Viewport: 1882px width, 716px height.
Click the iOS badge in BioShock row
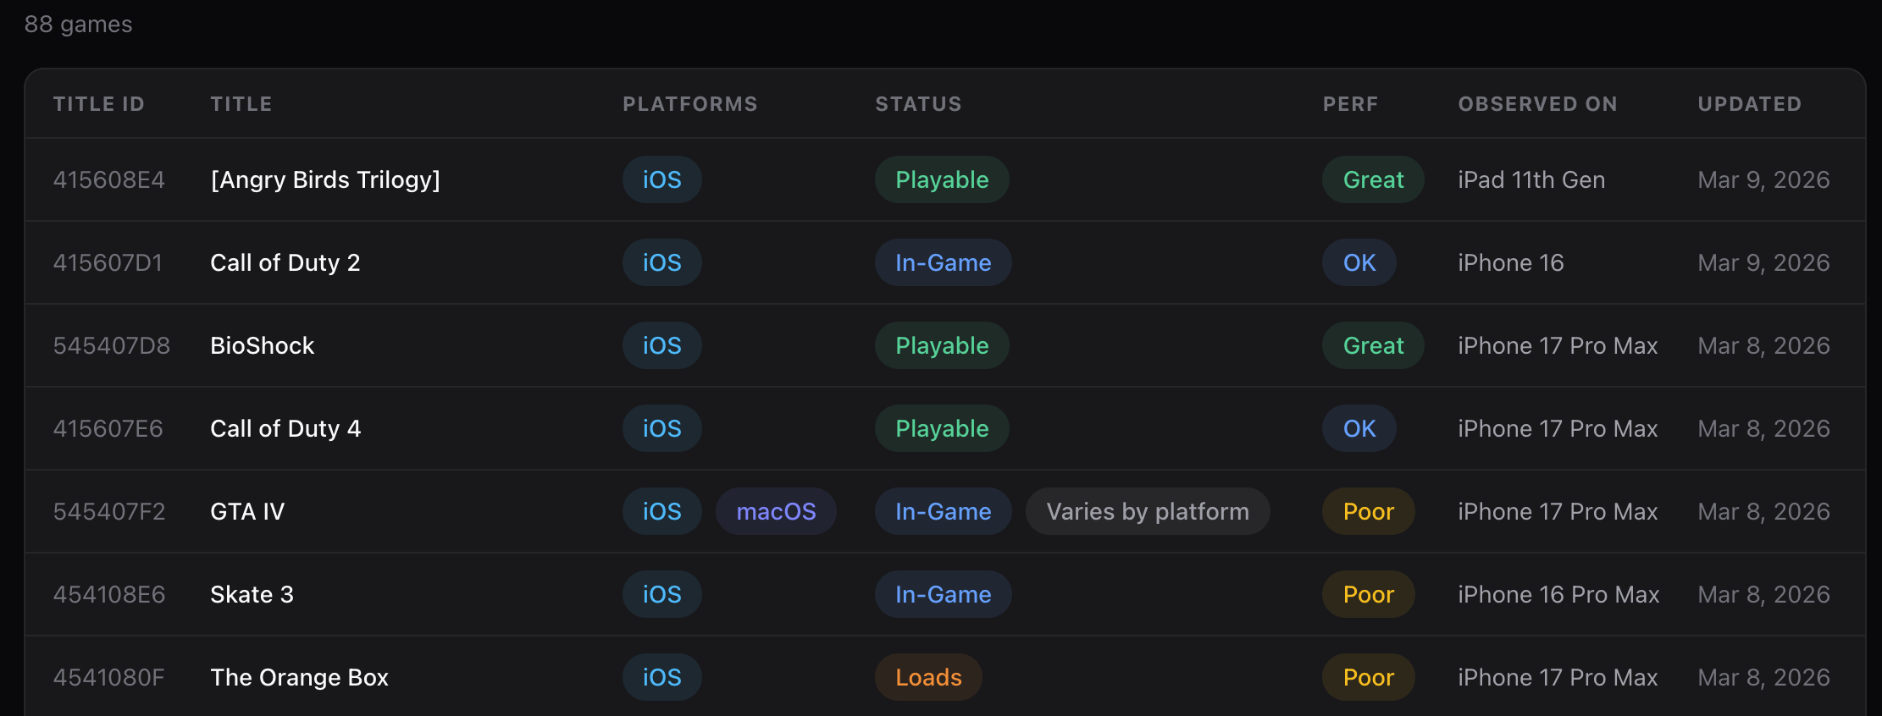(x=661, y=345)
